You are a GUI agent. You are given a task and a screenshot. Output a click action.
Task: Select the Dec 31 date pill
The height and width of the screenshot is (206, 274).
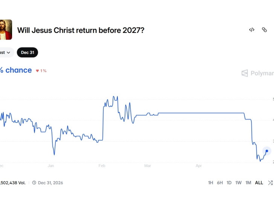pyautogui.click(x=27, y=52)
